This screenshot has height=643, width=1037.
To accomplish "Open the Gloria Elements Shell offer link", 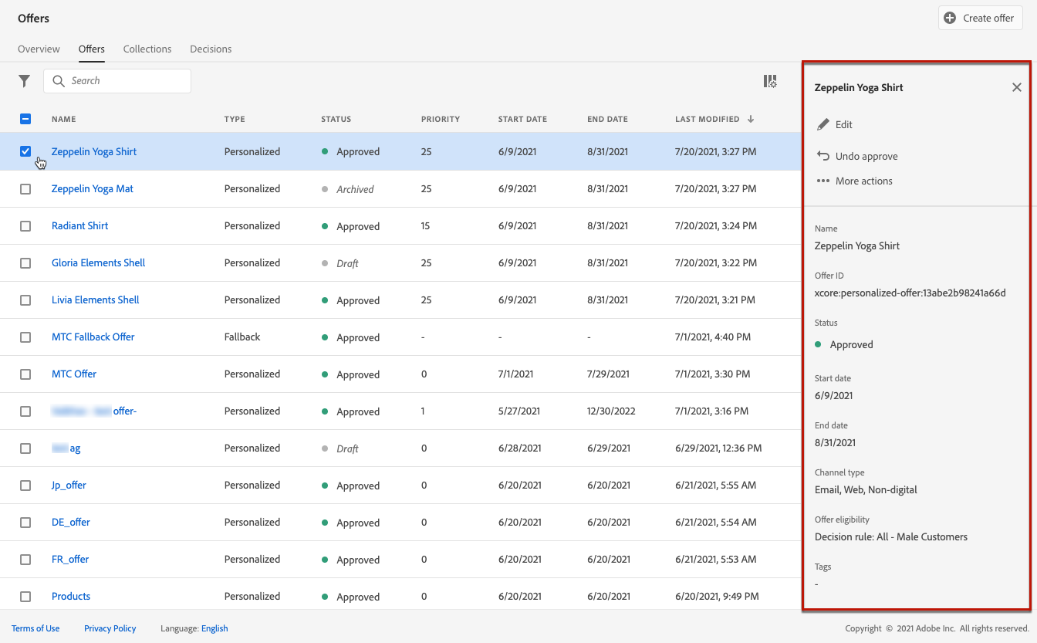I will point(98,262).
